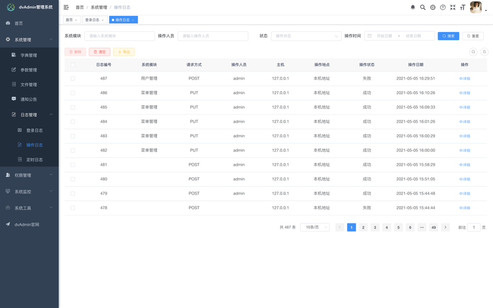Open 登录日志 in the sidebar
The width and height of the screenshot is (493, 308).
[29, 130]
